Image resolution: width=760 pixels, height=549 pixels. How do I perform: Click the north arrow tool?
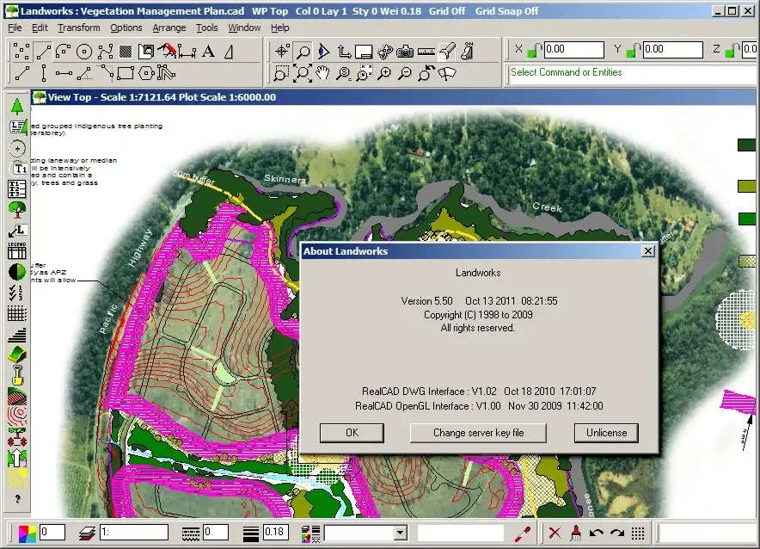coord(17,457)
